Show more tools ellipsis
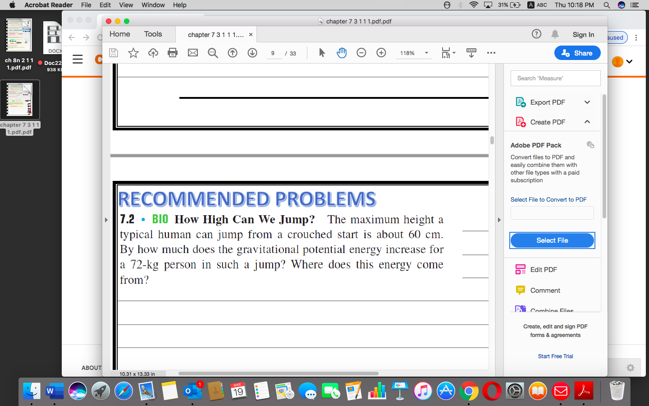The width and height of the screenshot is (649, 406). click(x=491, y=53)
